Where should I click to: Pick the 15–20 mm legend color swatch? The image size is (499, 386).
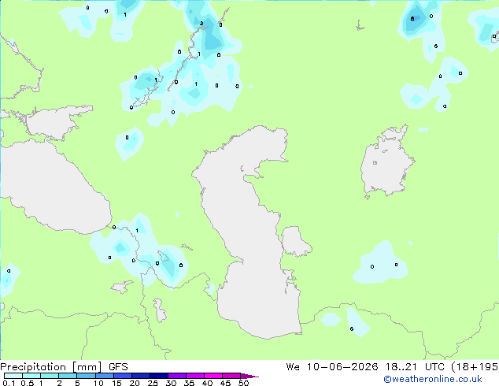point(122,376)
